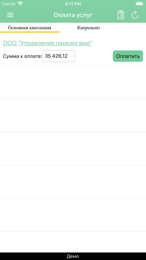Select the Основная квитанция tab
Viewport: 146px width, 260px height.
[x=29, y=28]
